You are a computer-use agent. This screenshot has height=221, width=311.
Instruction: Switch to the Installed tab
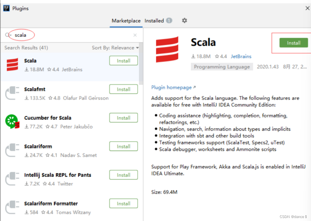coord(154,21)
